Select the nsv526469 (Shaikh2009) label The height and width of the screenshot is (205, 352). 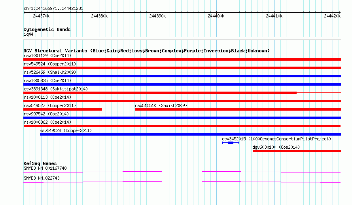[x=50, y=72]
